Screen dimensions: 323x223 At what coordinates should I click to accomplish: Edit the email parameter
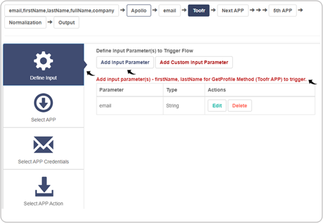(x=217, y=105)
